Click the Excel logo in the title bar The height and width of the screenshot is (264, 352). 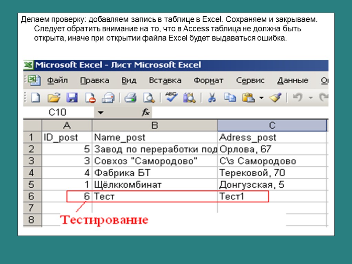click(x=29, y=65)
